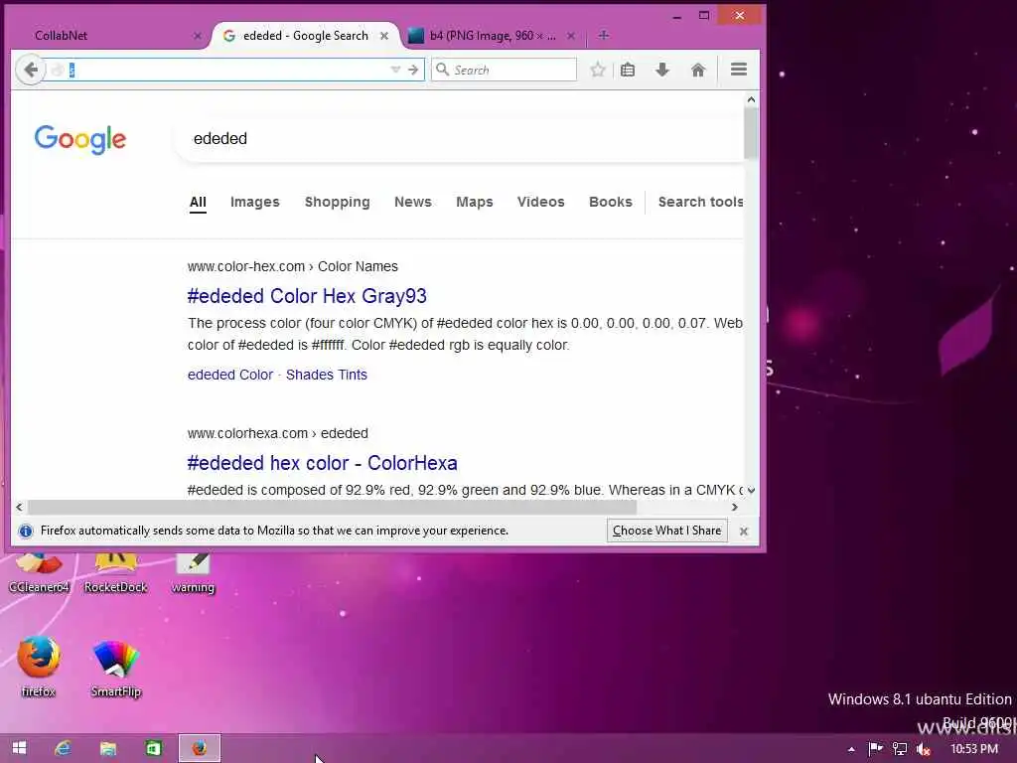Focus the Firefox Search input field
1017x763 pixels.
504,70
